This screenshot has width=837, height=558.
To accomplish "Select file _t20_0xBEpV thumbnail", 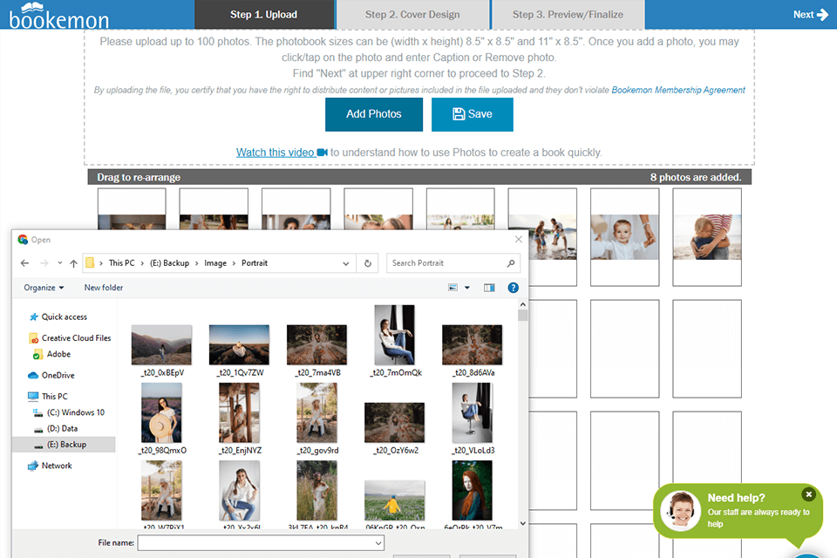I will (162, 345).
